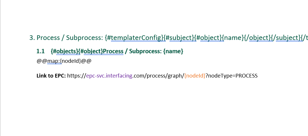The height and width of the screenshot is (136, 308).
Task: Click the https:// prefix of the EPC link
Action: click(x=76, y=76)
